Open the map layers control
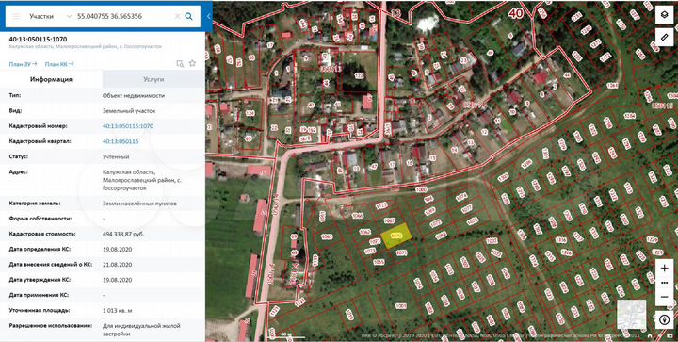 click(664, 15)
